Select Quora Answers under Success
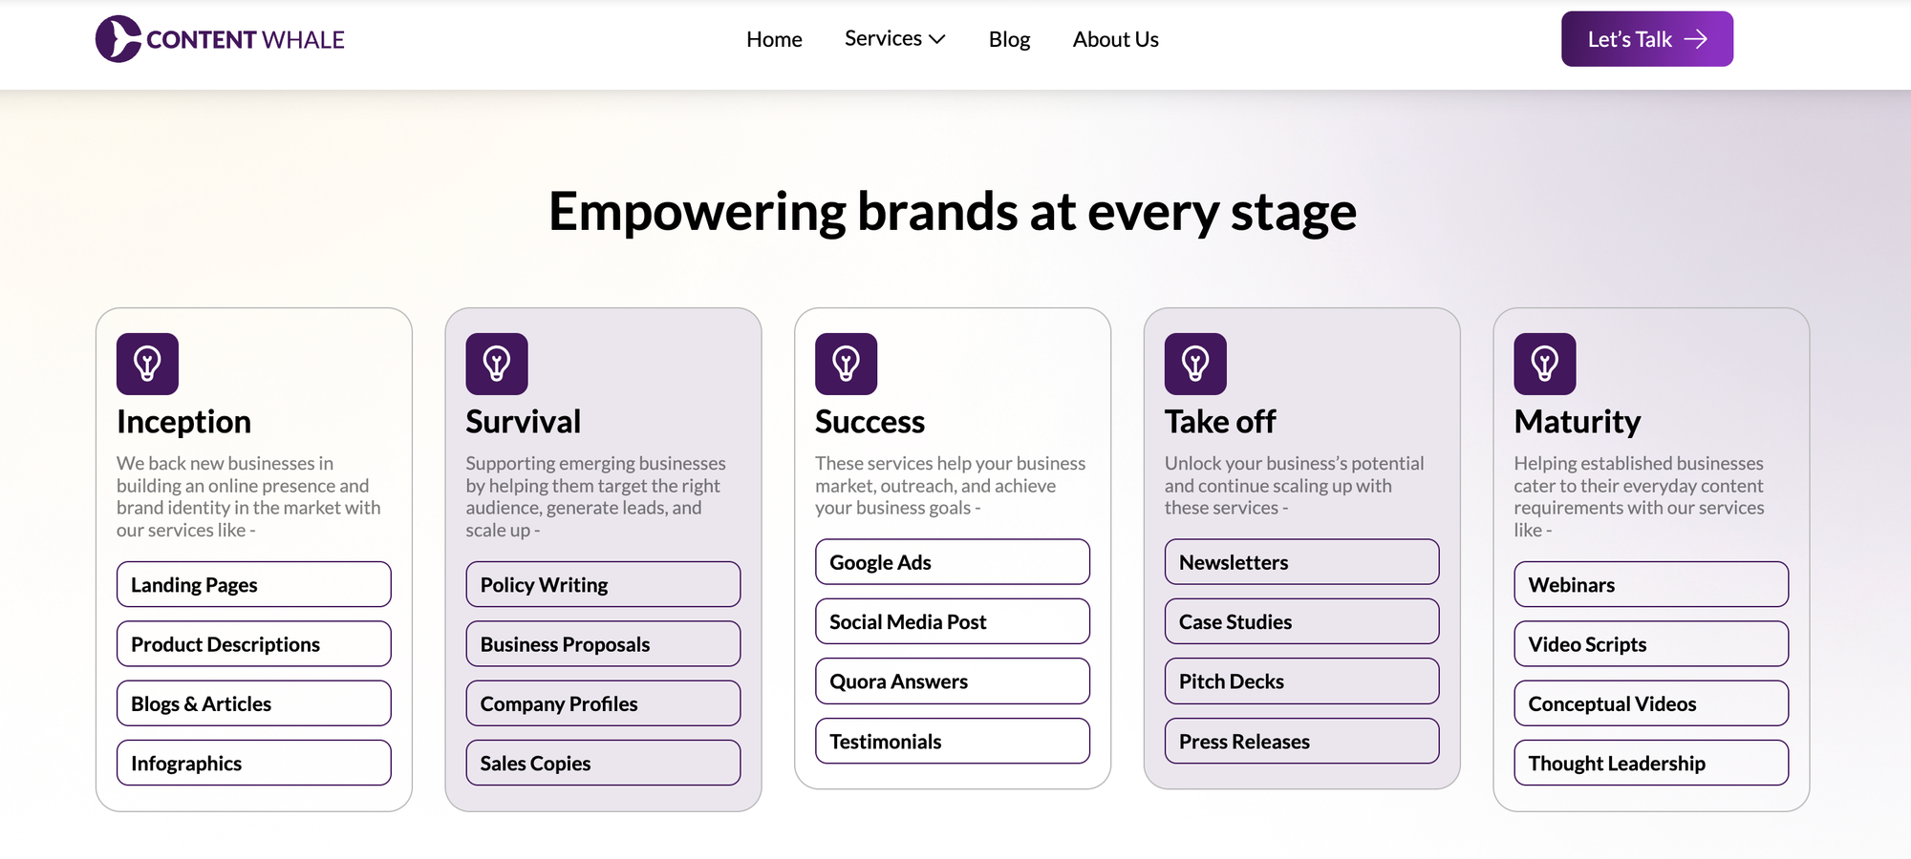 click(953, 681)
